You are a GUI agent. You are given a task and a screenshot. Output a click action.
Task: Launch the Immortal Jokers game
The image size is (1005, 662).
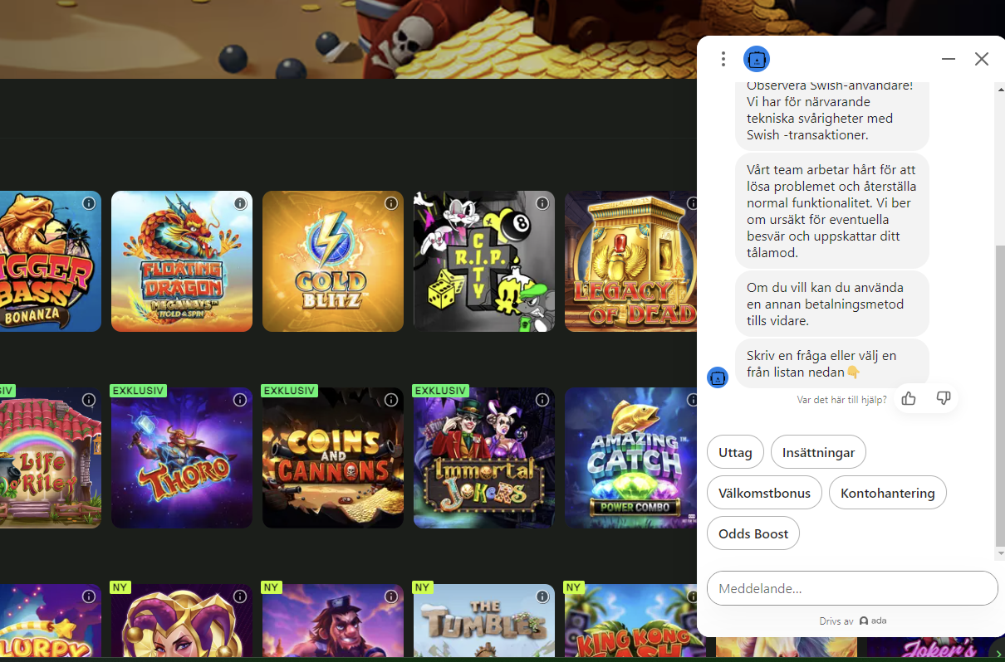coord(484,458)
